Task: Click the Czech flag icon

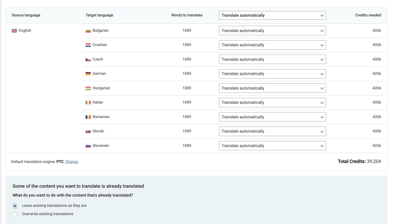Action: (x=88, y=59)
